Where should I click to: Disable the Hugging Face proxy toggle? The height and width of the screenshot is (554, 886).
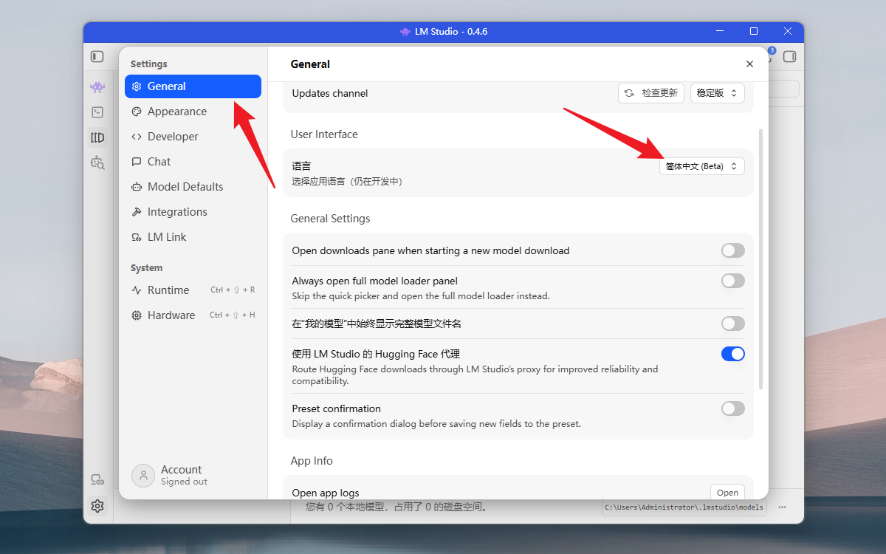coord(732,354)
